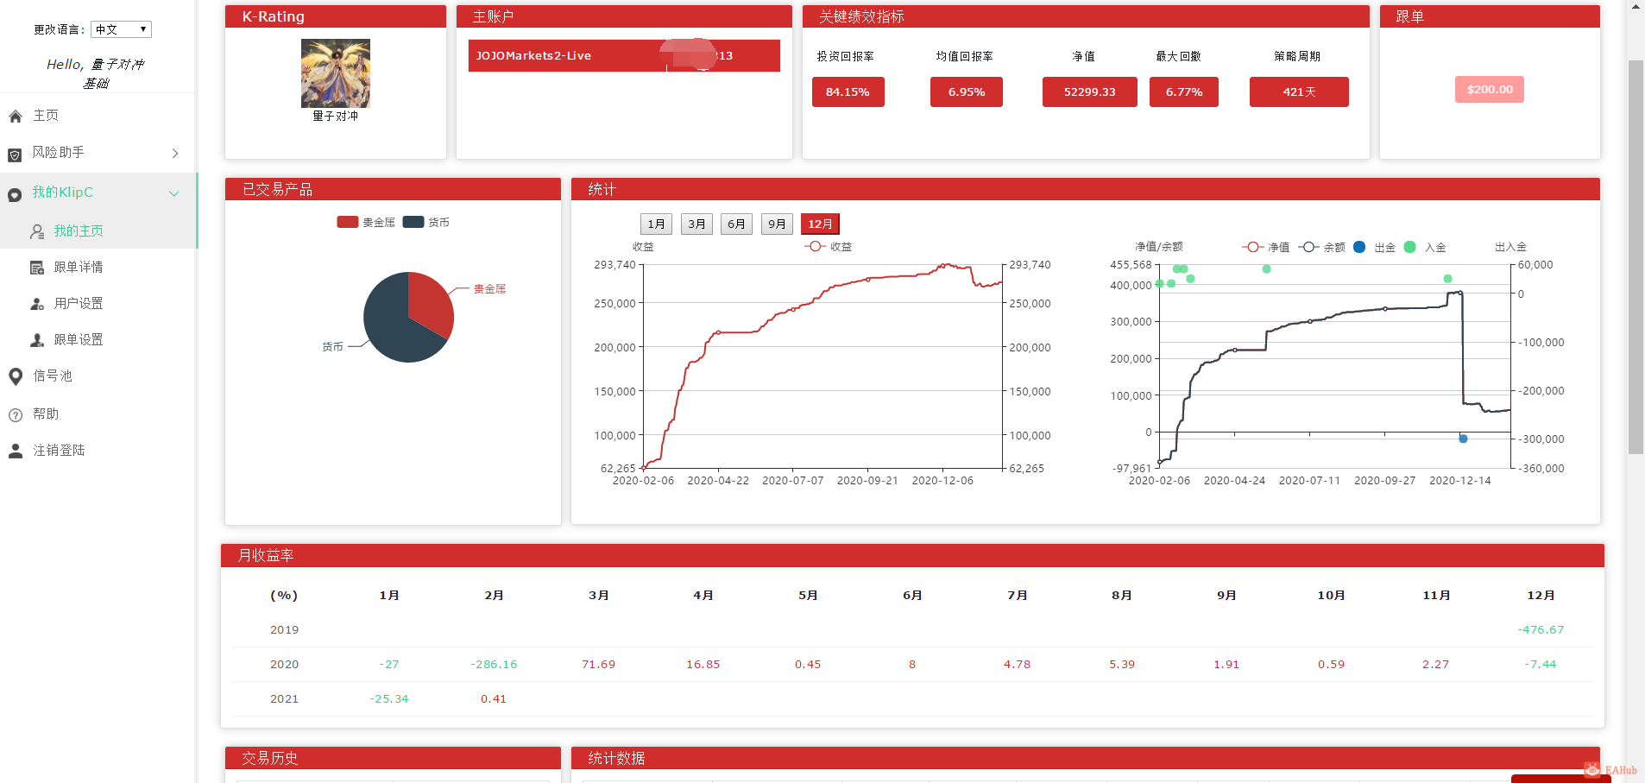Click the 52299.33 net value badge
Image resolution: width=1645 pixels, height=783 pixels.
point(1089,92)
